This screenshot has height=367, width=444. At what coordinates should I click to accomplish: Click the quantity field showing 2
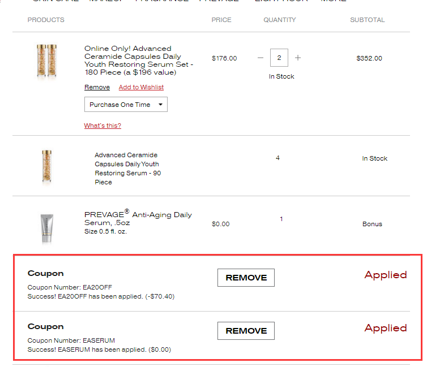279,58
